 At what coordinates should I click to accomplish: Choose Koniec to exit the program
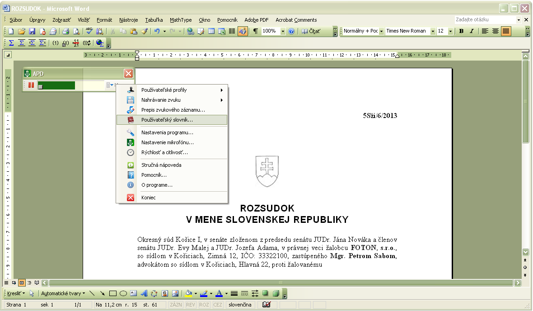tap(148, 198)
